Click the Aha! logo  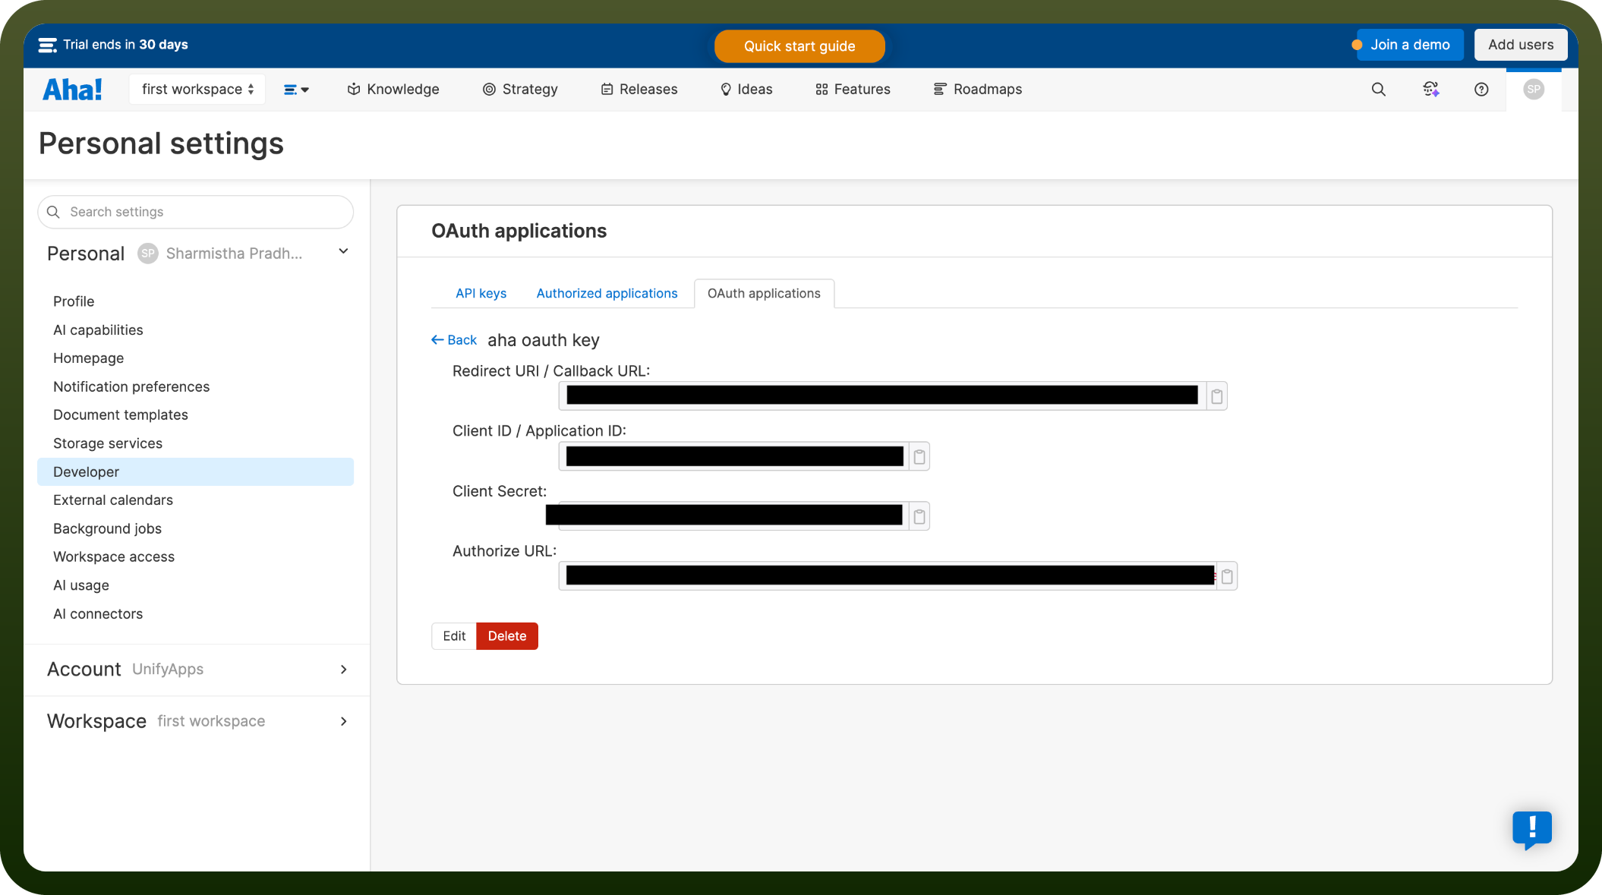[x=72, y=90]
